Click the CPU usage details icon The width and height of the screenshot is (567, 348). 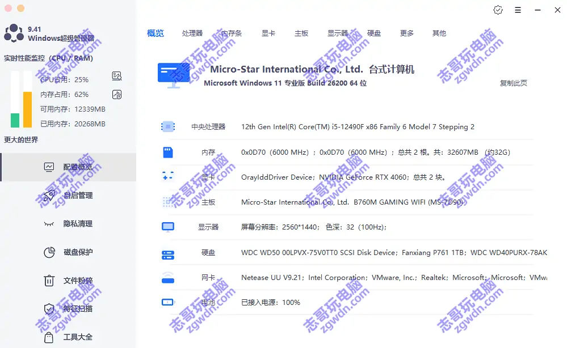(x=117, y=77)
